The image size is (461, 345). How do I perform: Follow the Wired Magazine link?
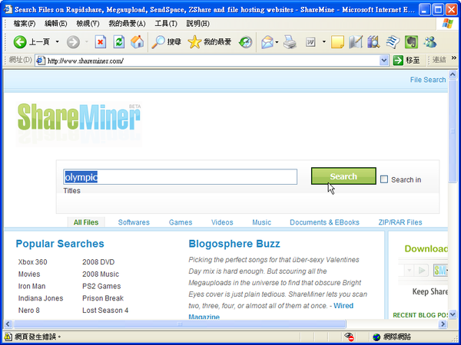click(x=343, y=305)
